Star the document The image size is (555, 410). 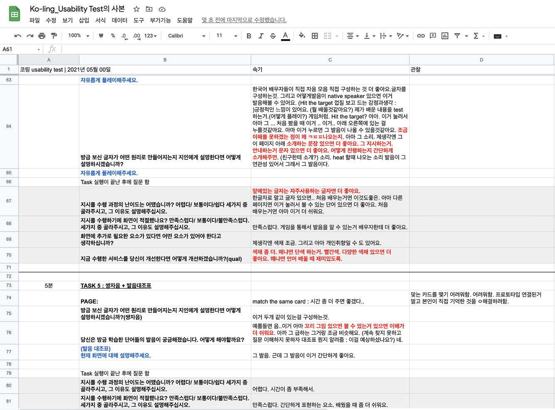pyautogui.click(x=136, y=9)
